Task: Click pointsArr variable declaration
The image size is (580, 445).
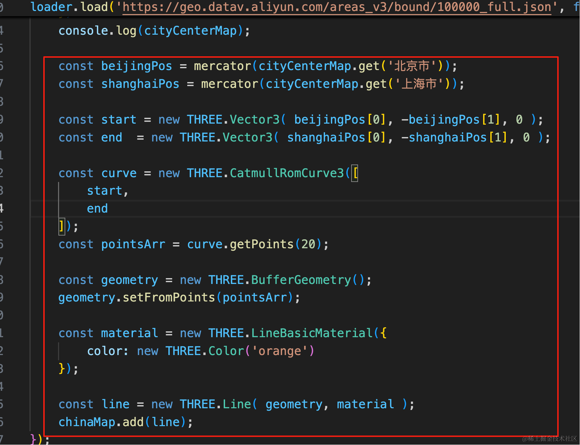Action: 133,244
